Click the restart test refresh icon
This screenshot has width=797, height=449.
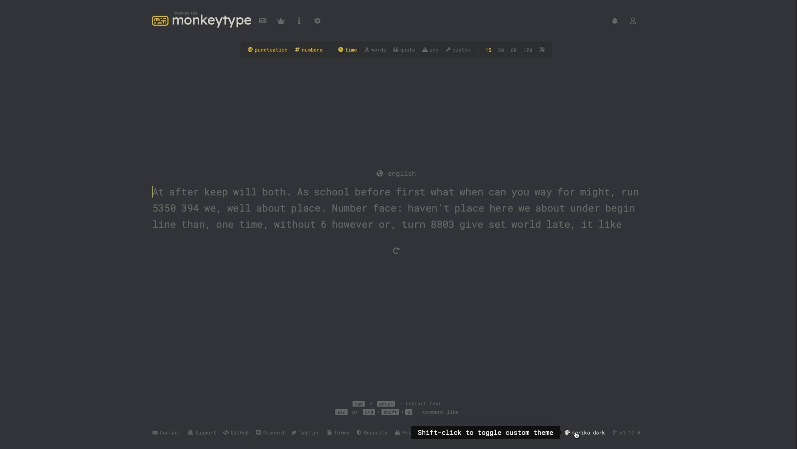pyautogui.click(x=396, y=251)
